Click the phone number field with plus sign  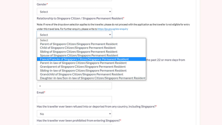tap(74, 86)
